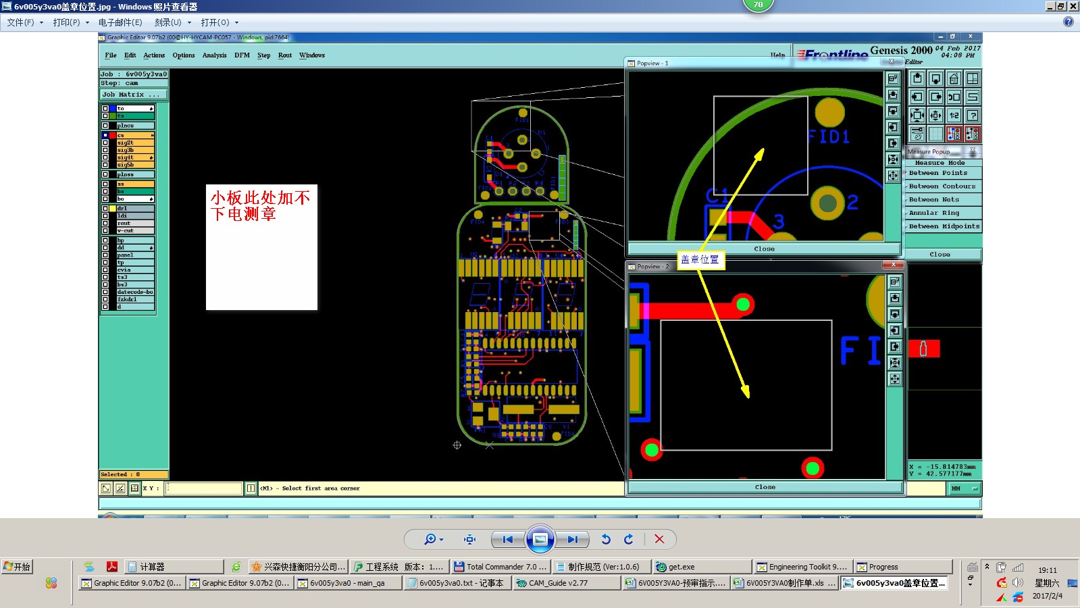Rotate the image clockwise
The image size is (1080, 608).
point(629,539)
